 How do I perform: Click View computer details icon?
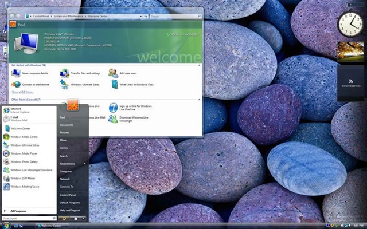tap(16, 73)
